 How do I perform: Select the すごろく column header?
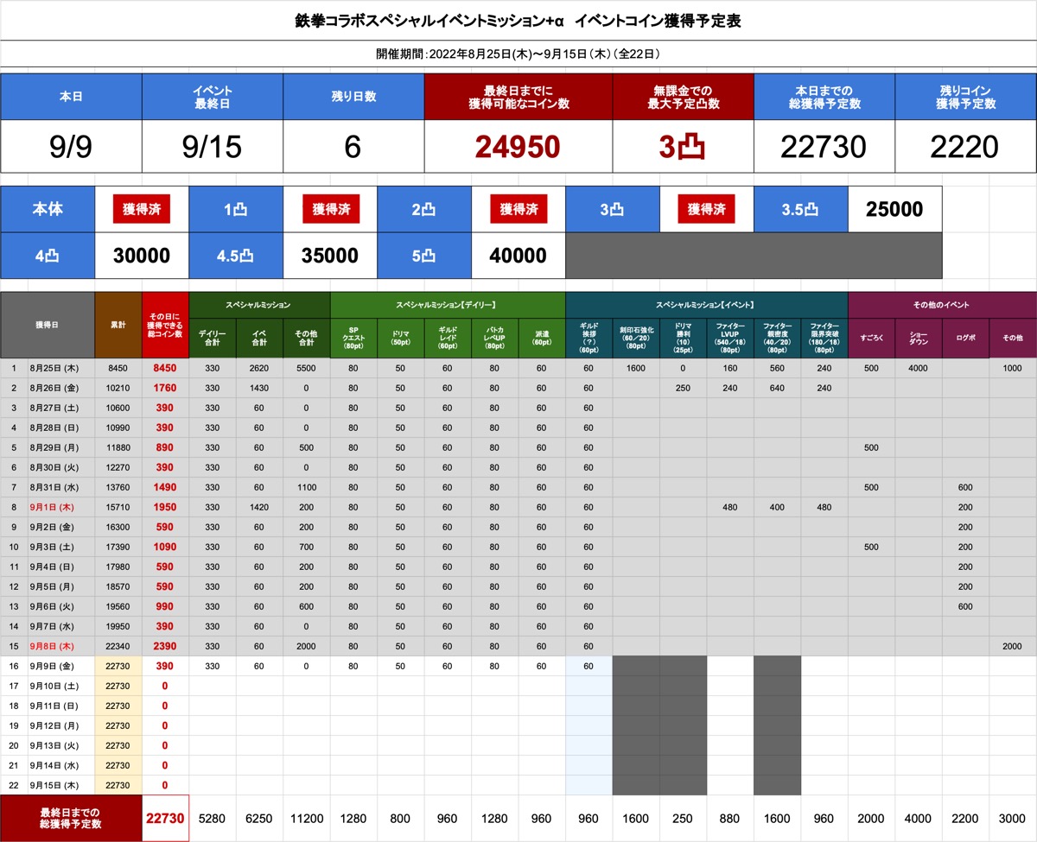[871, 337]
